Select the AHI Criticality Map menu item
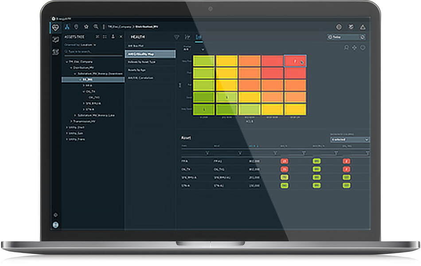Viewport: 421px width, 266px height. point(150,54)
